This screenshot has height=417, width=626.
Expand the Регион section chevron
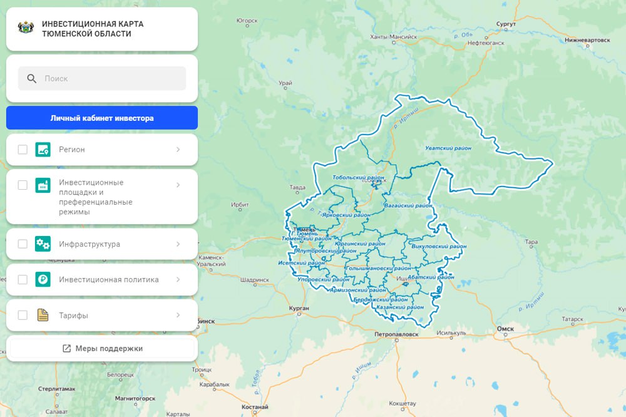pos(178,150)
